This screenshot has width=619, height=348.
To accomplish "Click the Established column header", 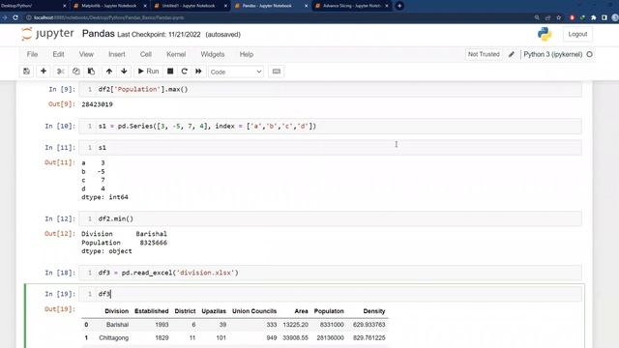I will (x=152, y=311).
